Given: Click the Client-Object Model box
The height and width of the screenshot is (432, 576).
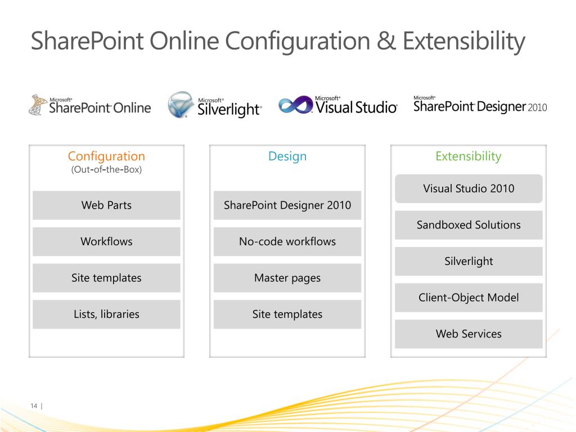Looking at the screenshot, I should pyautogui.click(x=469, y=298).
